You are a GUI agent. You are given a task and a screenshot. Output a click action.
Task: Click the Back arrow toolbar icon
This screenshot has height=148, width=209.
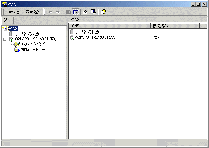coord(50,12)
